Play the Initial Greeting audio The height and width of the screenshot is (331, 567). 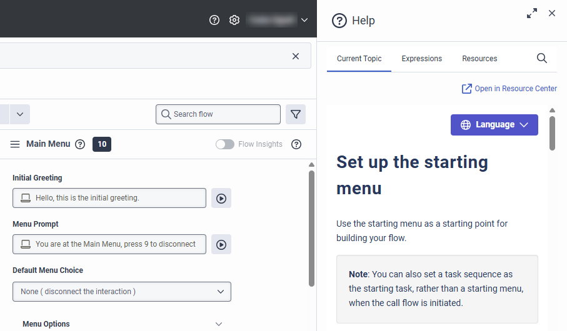pos(221,199)
